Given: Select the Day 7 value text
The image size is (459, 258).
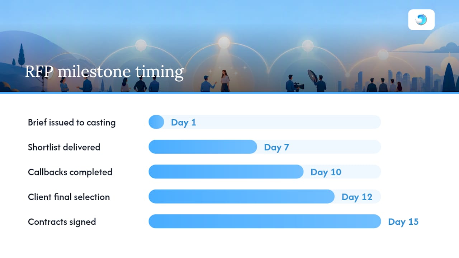Looking at the screenshot, I should (276, 147).
